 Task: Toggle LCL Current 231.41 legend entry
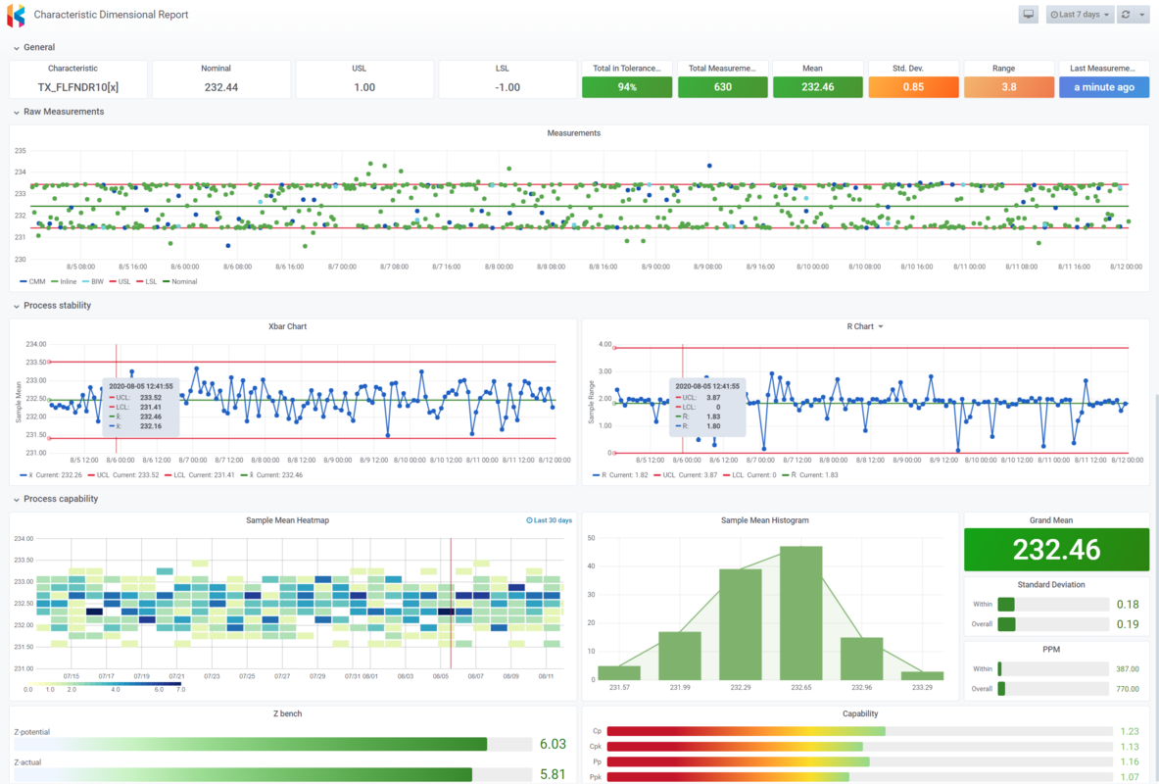200,475
